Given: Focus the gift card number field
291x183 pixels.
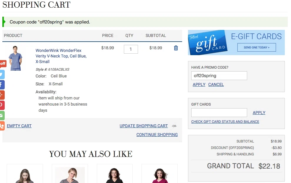Looking at the screenshot, I should click(219, 113).
